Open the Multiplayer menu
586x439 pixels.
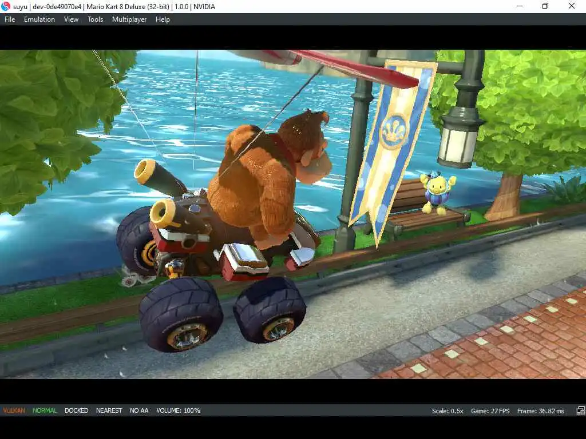(x=129, y=19)
